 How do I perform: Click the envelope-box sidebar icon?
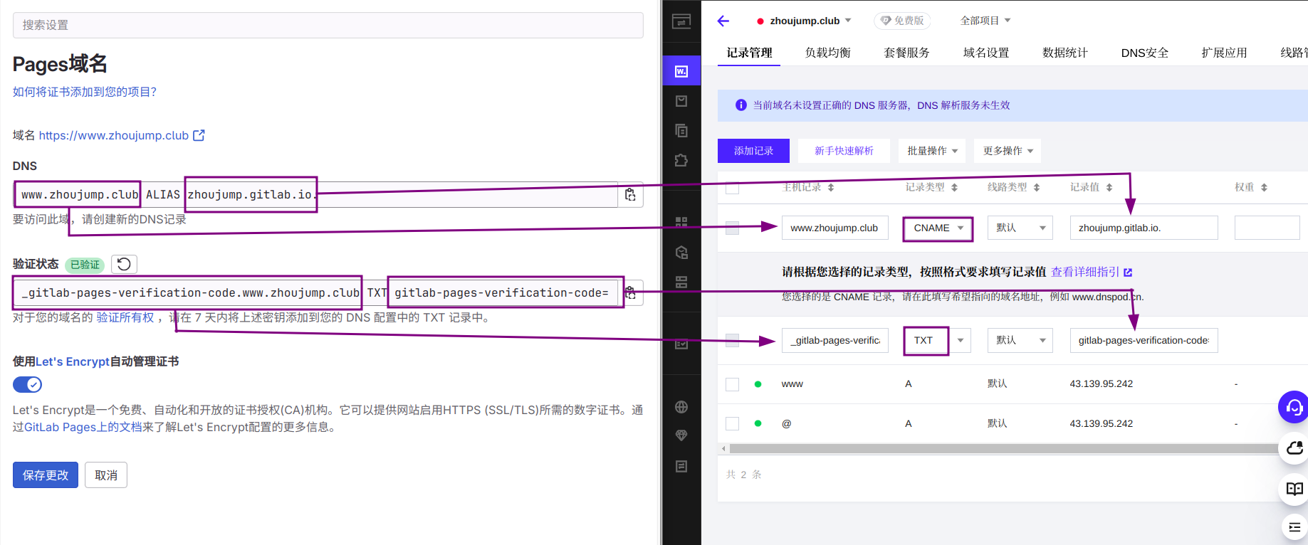tap(681, 101)
